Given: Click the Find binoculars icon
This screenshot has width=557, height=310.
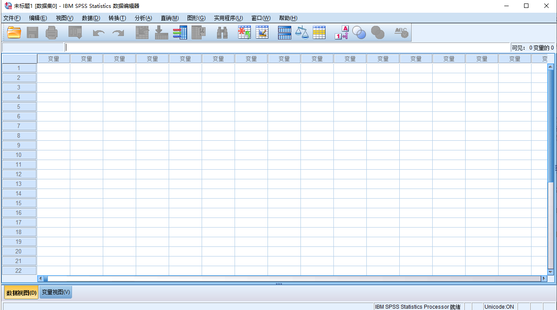Looking at the screenshot, I should coord(222,32).
